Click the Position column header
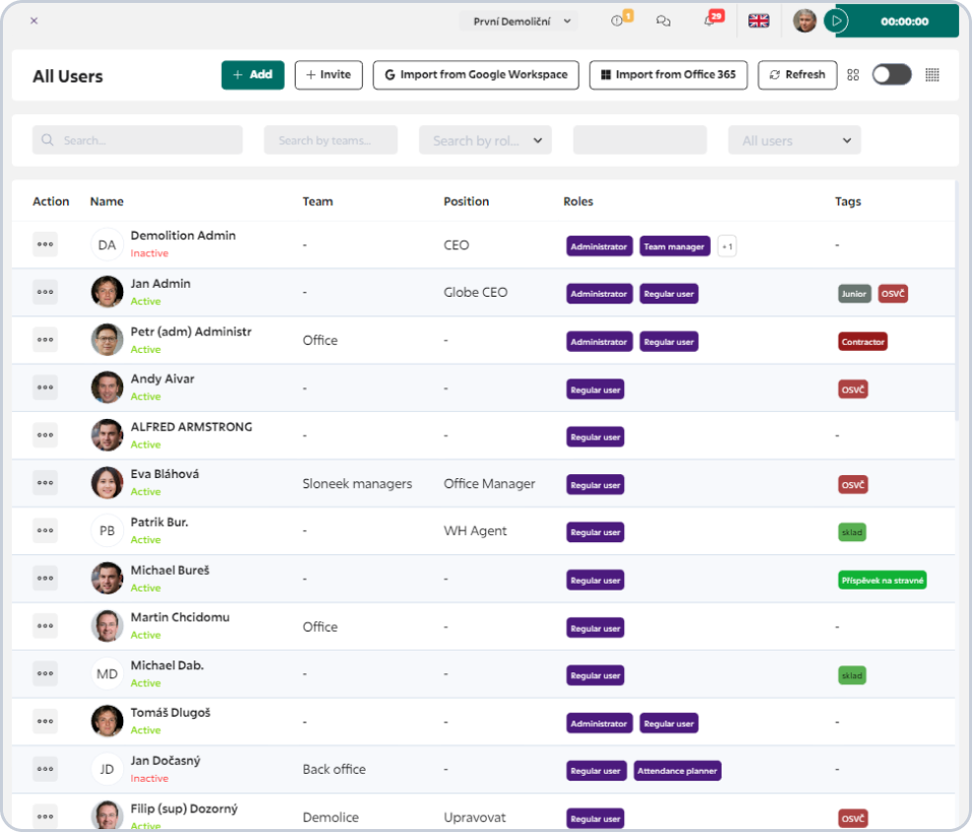This screenshot has height=832, width=972. pos(466,201)
